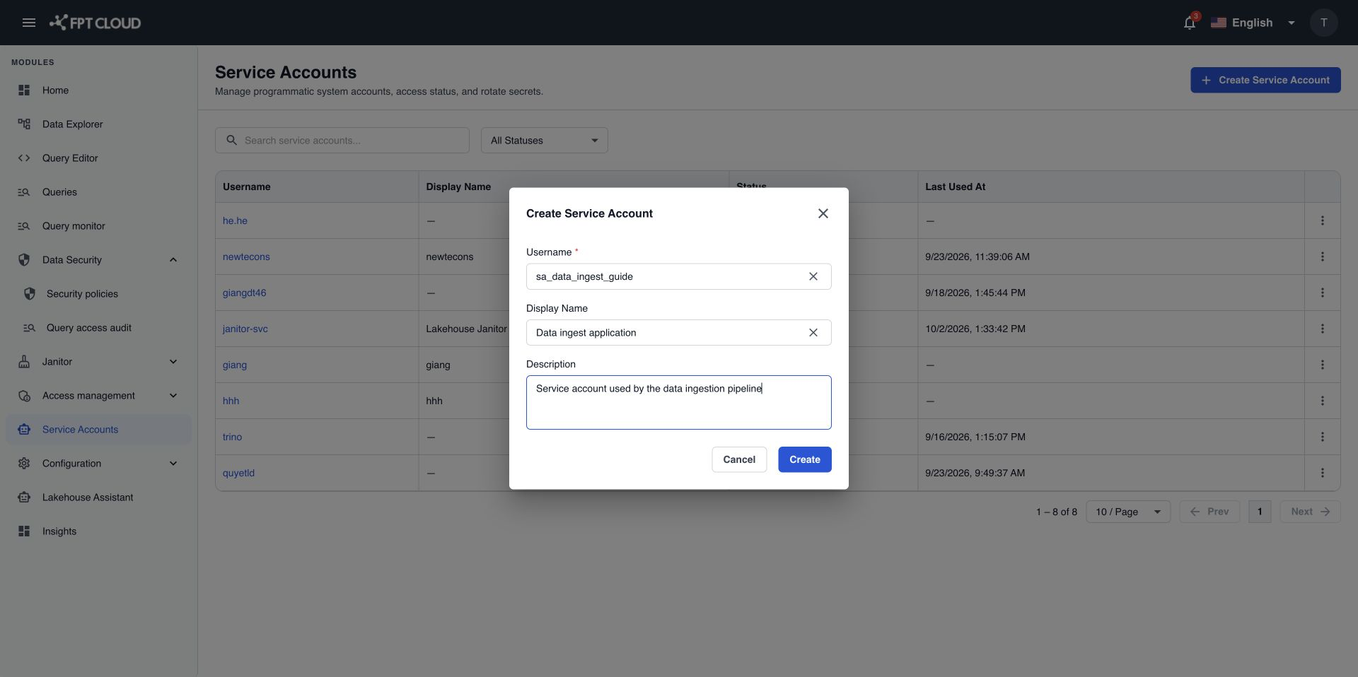Image resolution: width=1358 pixels, height=677 pixels.
Task: Click the user avatar T
Action: click(x=1323, y=23)
